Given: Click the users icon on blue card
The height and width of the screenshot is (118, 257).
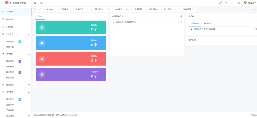Looking at the screenshot, I should pyautogui.click(x=42, y=43).
